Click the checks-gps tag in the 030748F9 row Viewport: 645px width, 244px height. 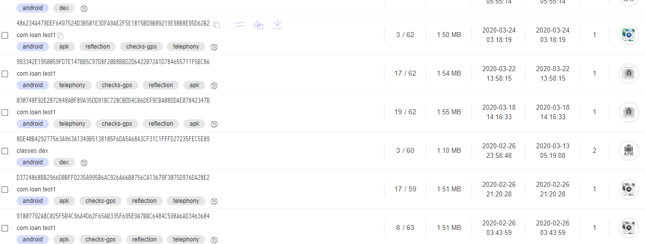pyautogui.click(x=117, y=124)
